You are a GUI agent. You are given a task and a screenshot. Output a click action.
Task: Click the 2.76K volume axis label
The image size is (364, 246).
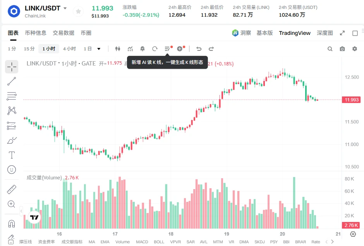click(x=351, y=225)
